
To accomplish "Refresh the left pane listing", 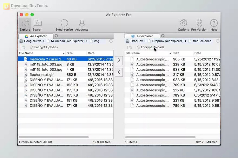I will coord(111,41).
